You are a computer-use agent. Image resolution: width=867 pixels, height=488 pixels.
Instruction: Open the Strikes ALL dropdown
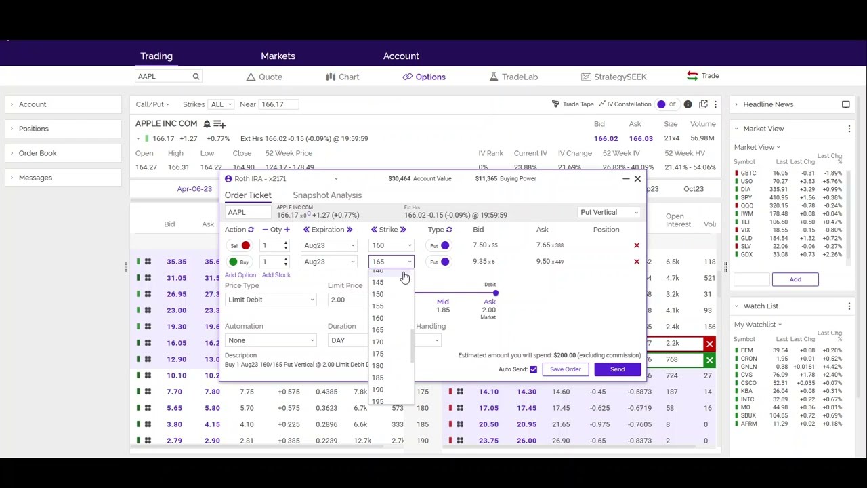point(222,104)
